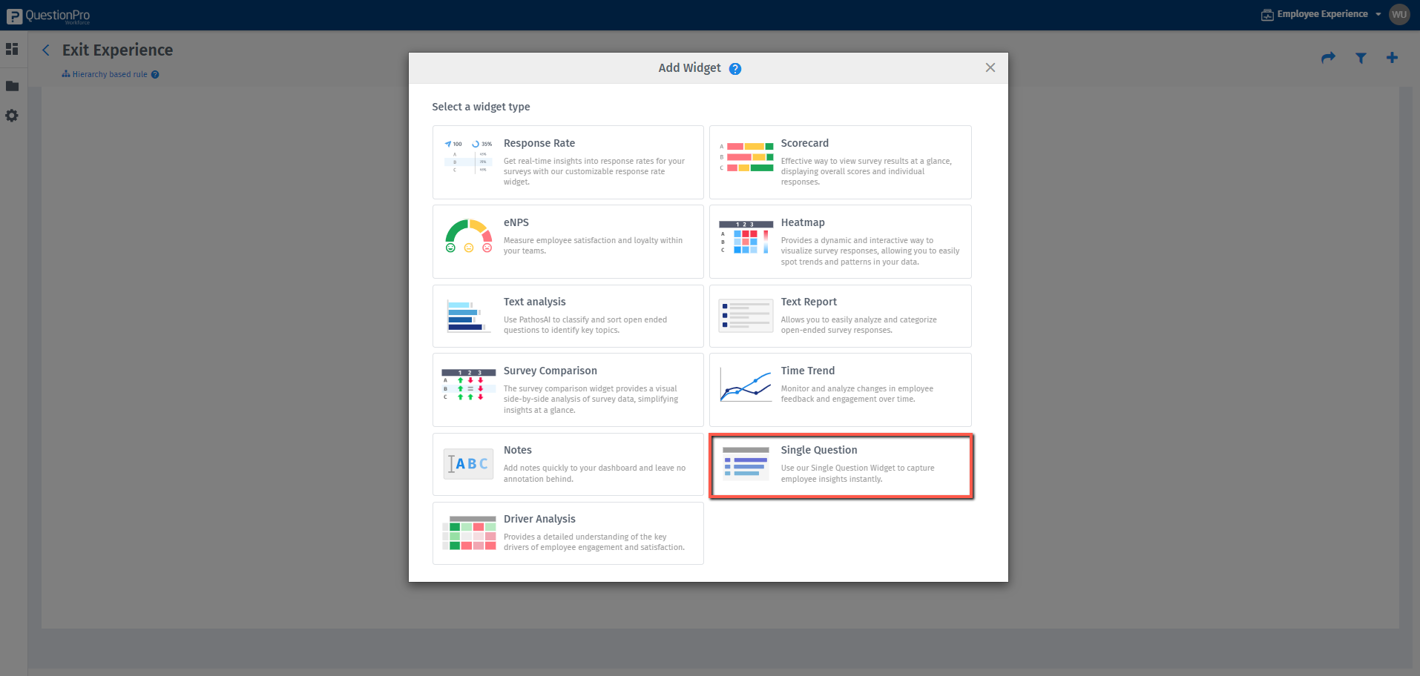The image size is (1420, 676).
Task: Click the plus icon to add widget
Action: (1392, 58)
